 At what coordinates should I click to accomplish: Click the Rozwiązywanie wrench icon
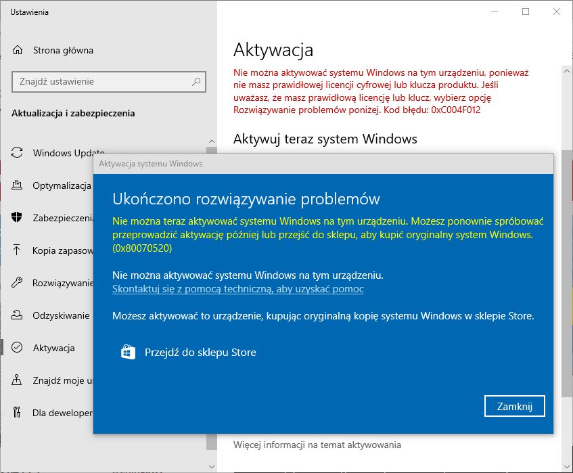pyautogui.click(x=17, y=283)
